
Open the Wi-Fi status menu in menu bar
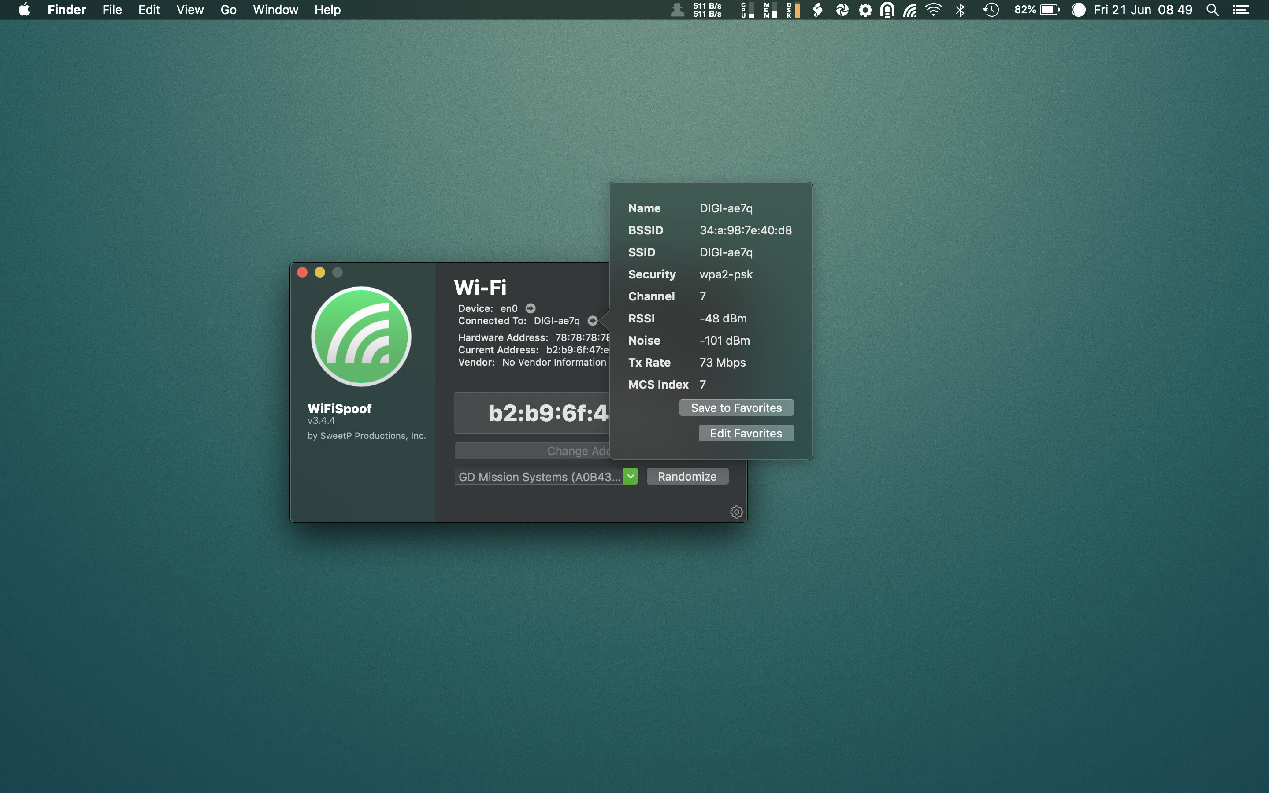(934, 9)
